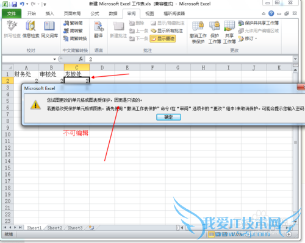Close the Microsoft Excel warning dialog

point(301,87)
